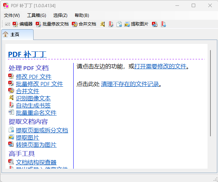Open the 转换页面为图片 link
Screen dimensions: 218x182
point(36,145)
